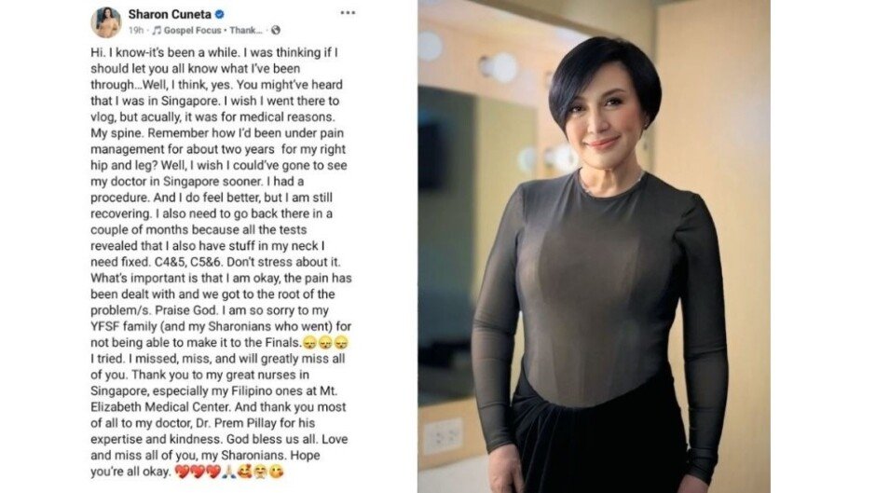The image size is (876, 493).
Task: Click the praying hands emoji
Action: pyautogui.click(x=228, y=472)
